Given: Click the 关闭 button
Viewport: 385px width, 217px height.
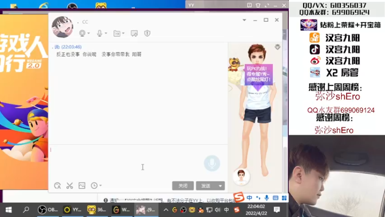Looking at the screenshot, I should point(183,186).
